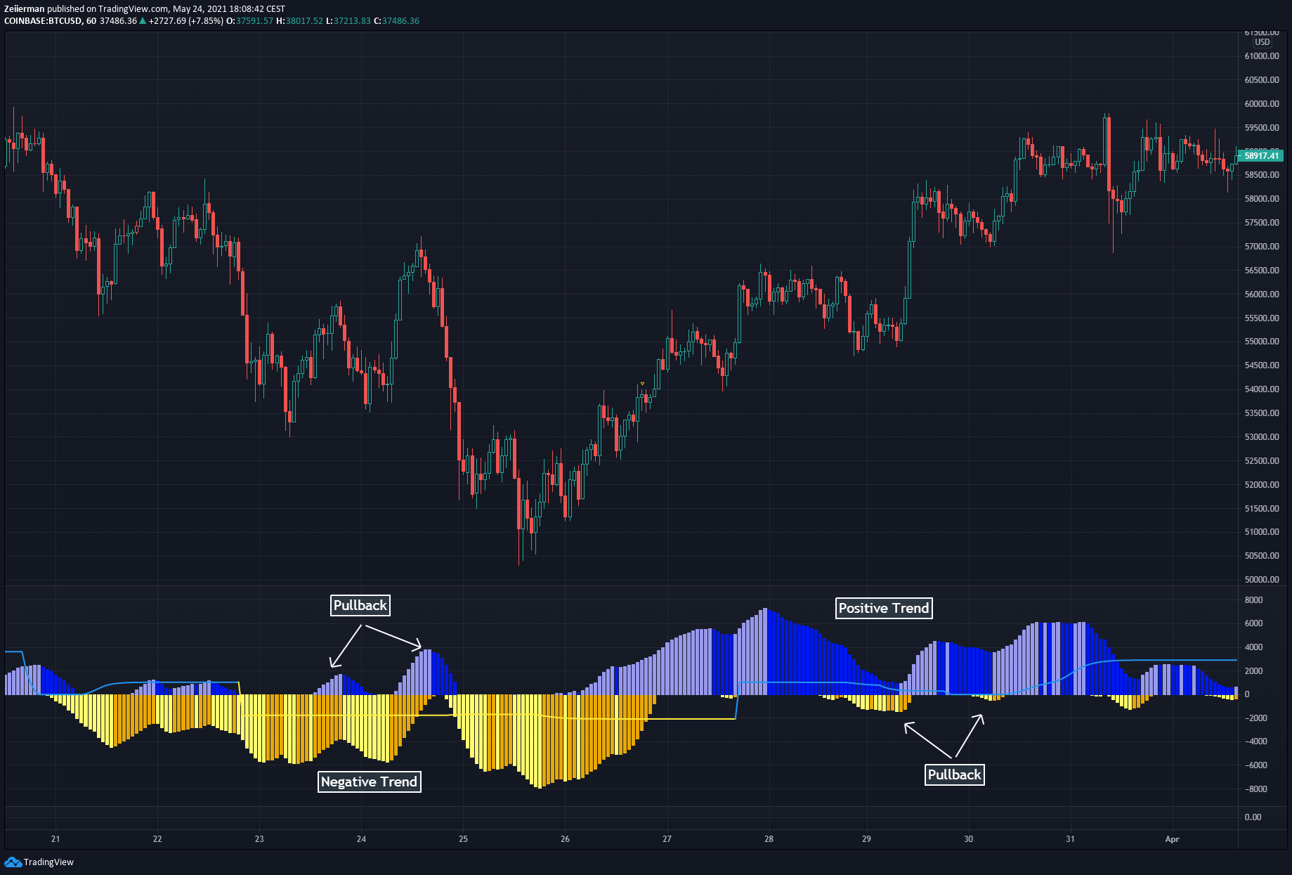Image resolution: width=1292 pixels, height=875 pixels.
Task: Click the TradingView text at bottom left
Action: (x=48, y=862)
